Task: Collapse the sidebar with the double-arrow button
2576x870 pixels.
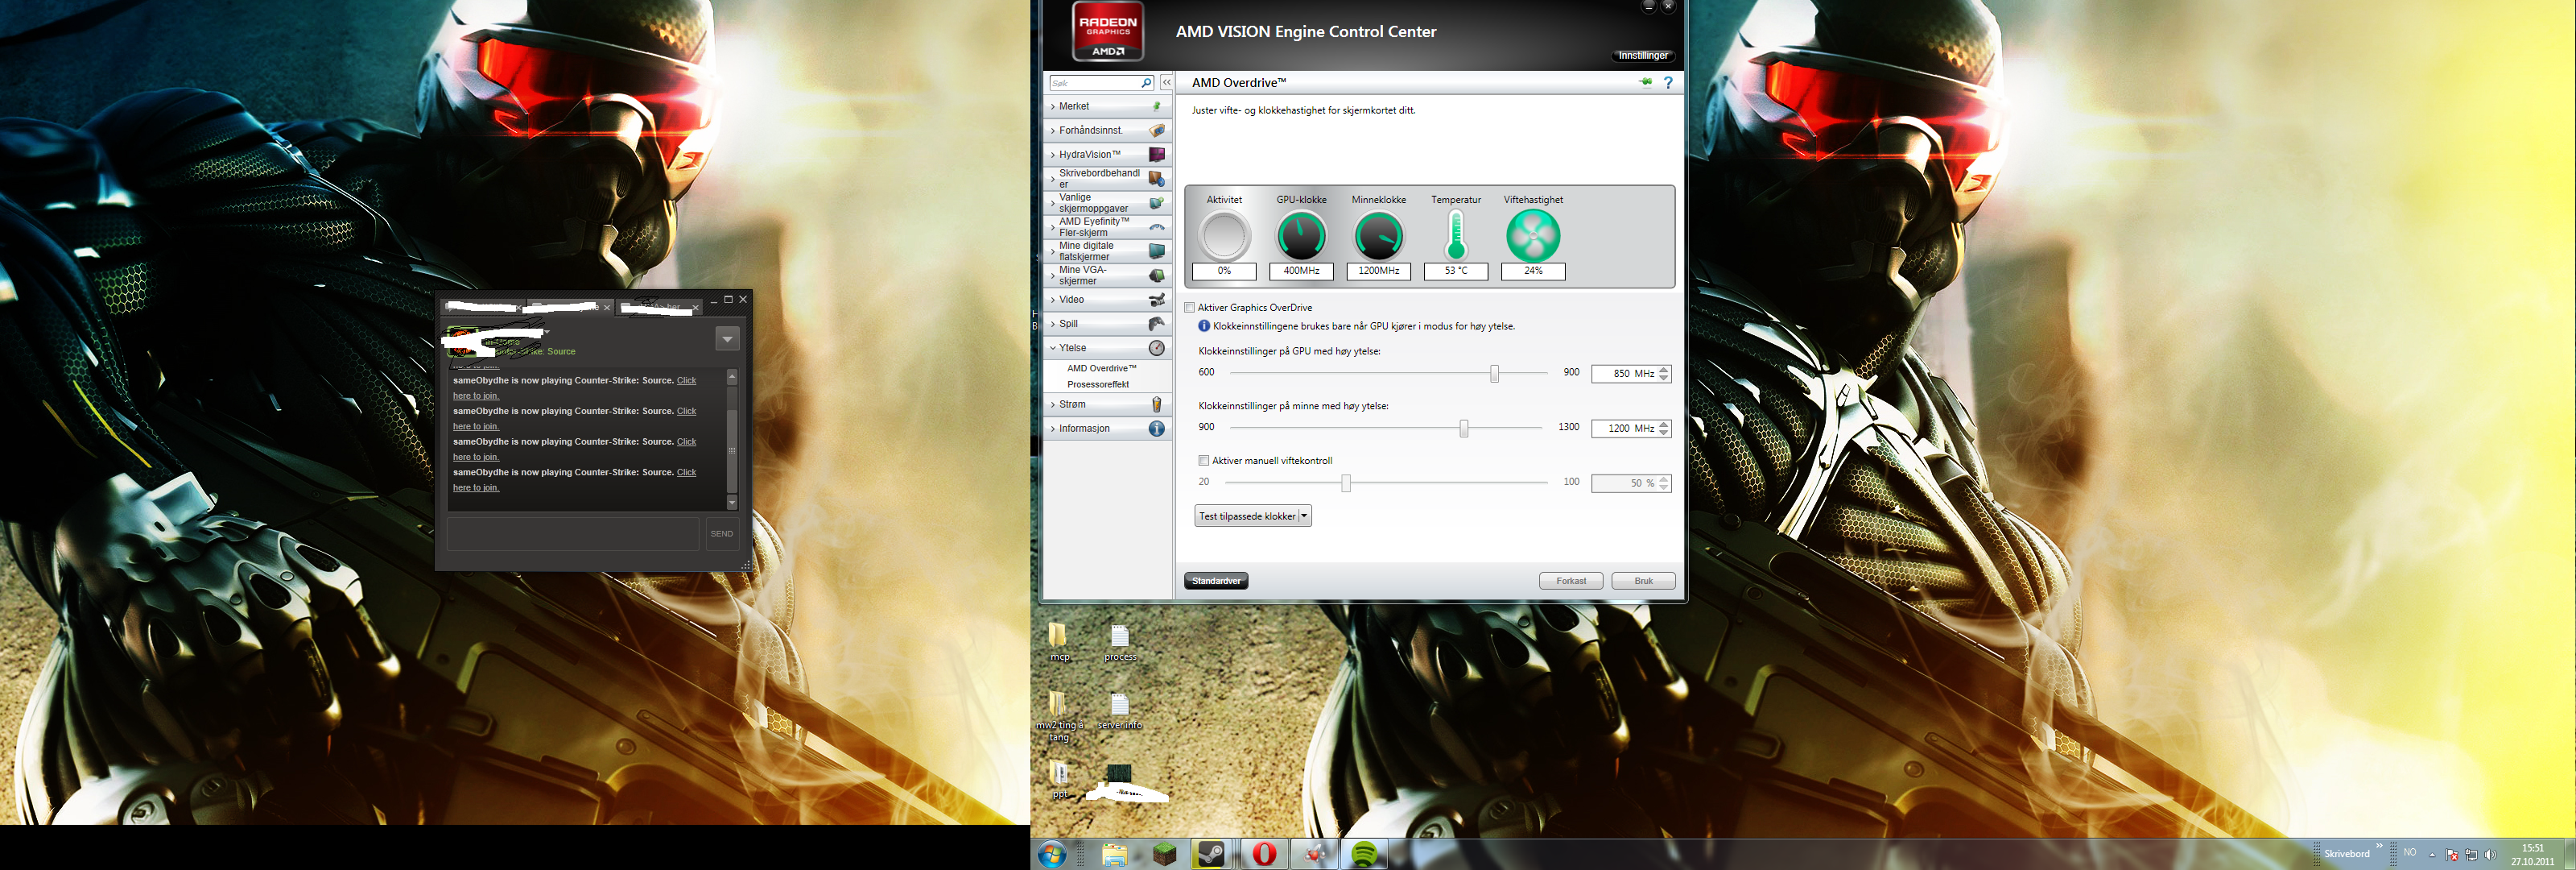Action: coord(1166,83)
